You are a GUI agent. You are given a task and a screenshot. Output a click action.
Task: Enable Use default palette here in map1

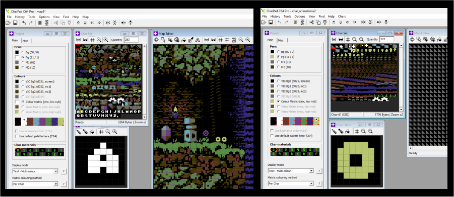[x=17, y=136]
